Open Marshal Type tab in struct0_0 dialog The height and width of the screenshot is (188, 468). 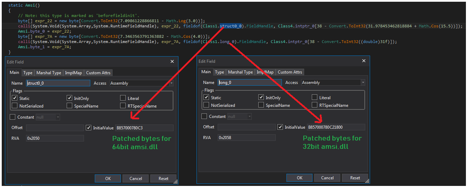pos(49,73)
